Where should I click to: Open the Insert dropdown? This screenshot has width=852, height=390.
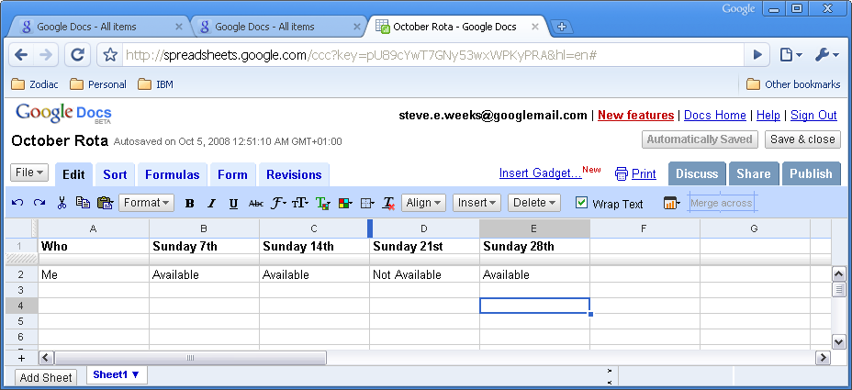click(476, 203)
